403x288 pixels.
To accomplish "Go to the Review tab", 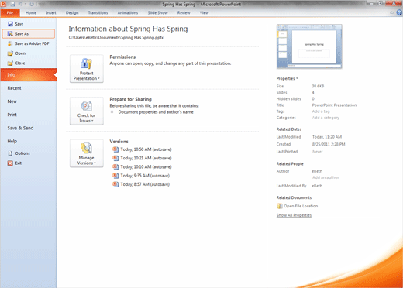I will point(184,12).
